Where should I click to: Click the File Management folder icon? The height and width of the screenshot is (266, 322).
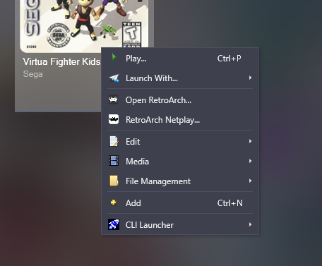(114, 181)
